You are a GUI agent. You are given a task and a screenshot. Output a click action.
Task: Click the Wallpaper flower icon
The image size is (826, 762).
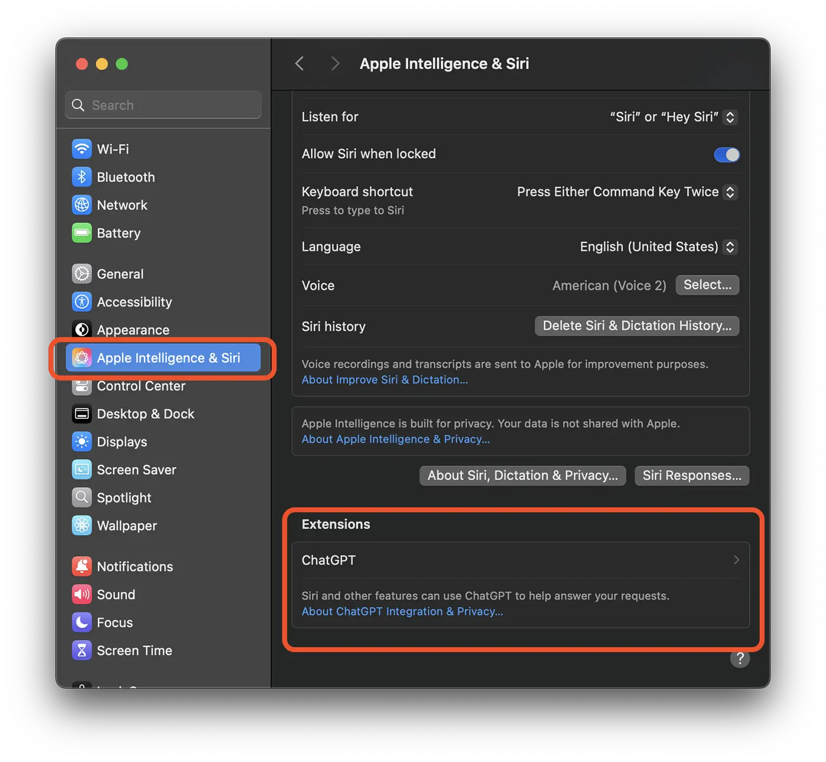[82, 525]
